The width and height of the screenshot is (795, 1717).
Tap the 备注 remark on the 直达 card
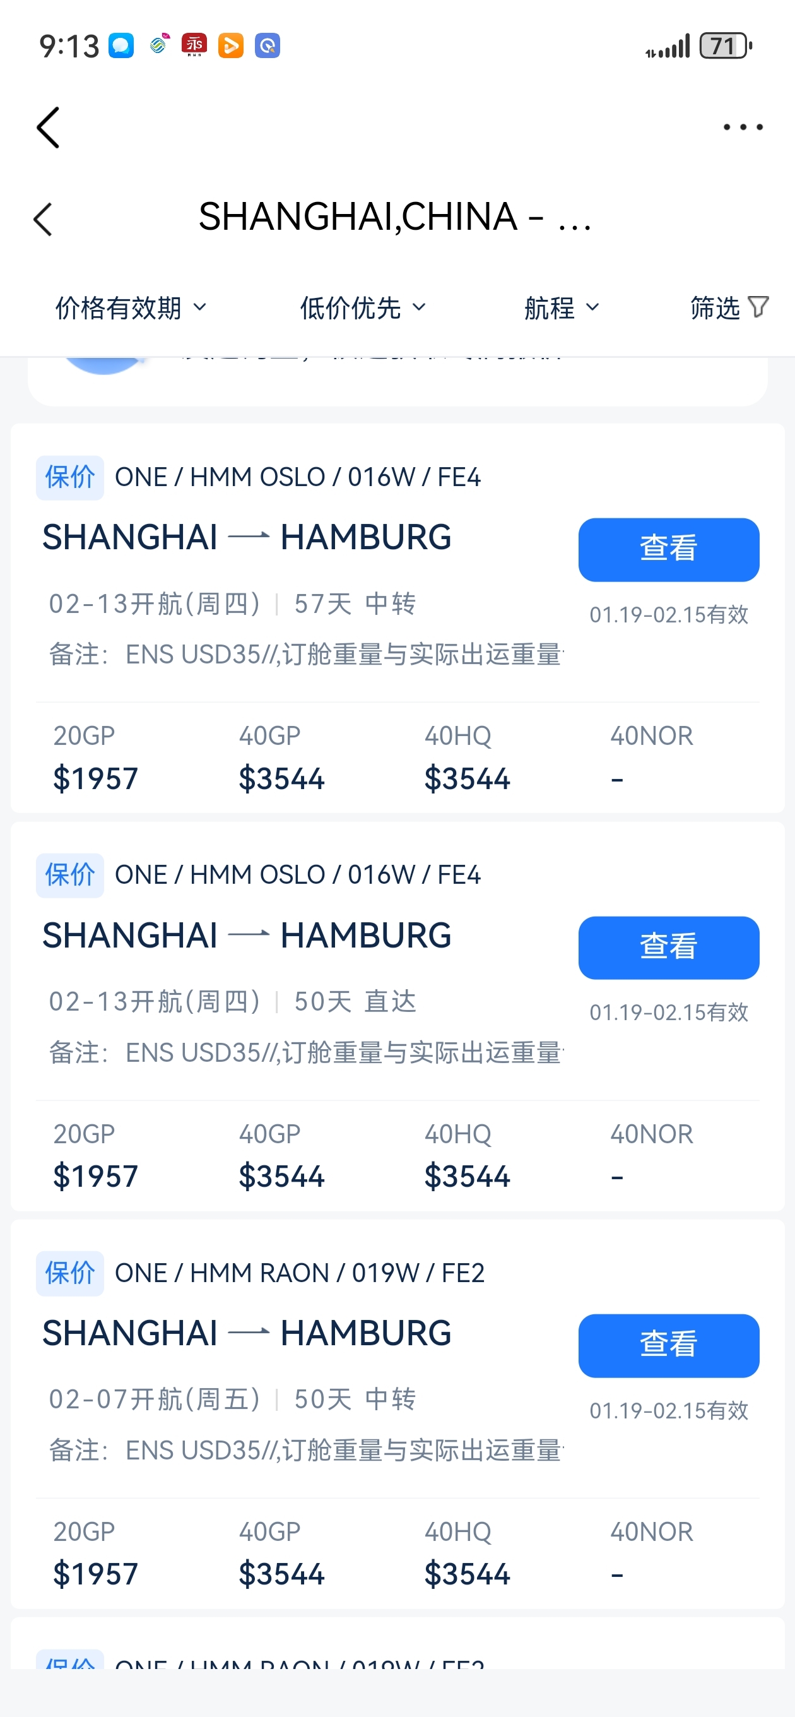pos(306,1052)
